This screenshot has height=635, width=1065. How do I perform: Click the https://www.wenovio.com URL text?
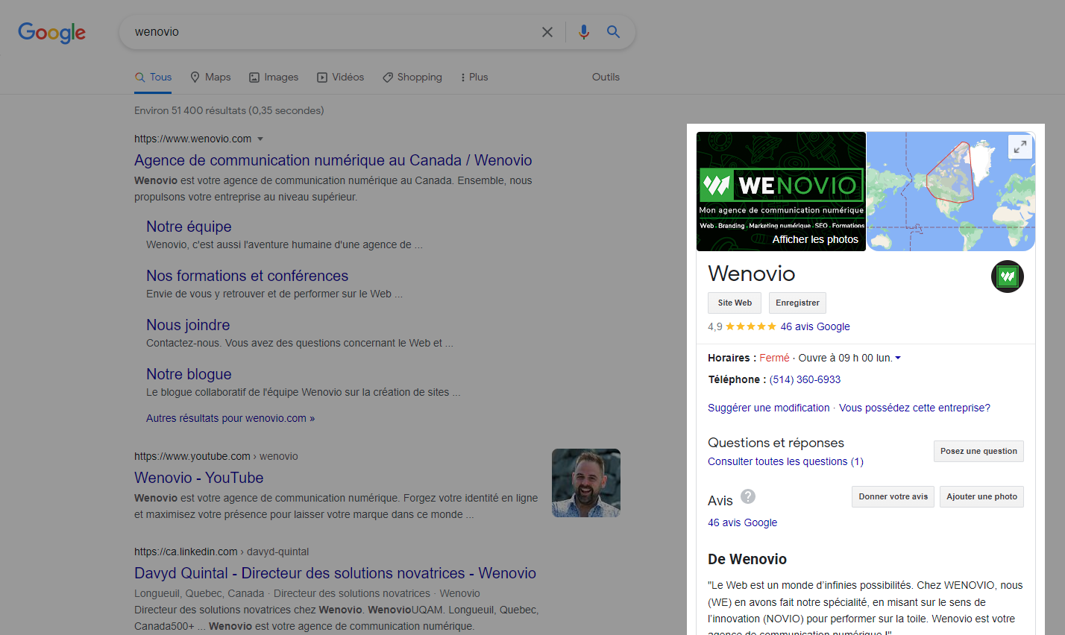coord(192,139)
